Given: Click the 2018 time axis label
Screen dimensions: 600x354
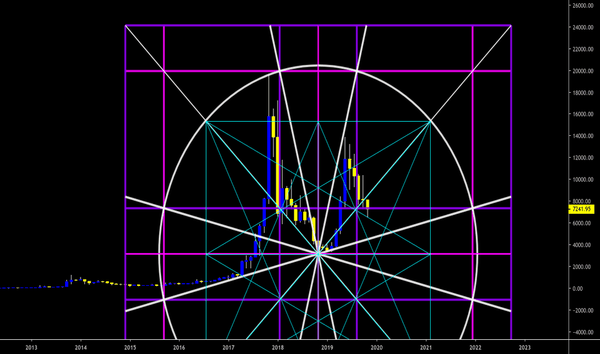Looking at the screenshot, I should 278,348.
